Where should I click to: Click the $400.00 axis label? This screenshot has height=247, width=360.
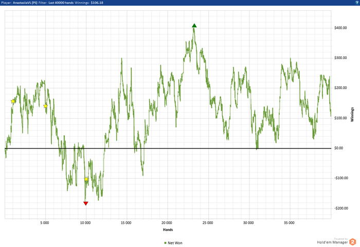click(340, 28)
